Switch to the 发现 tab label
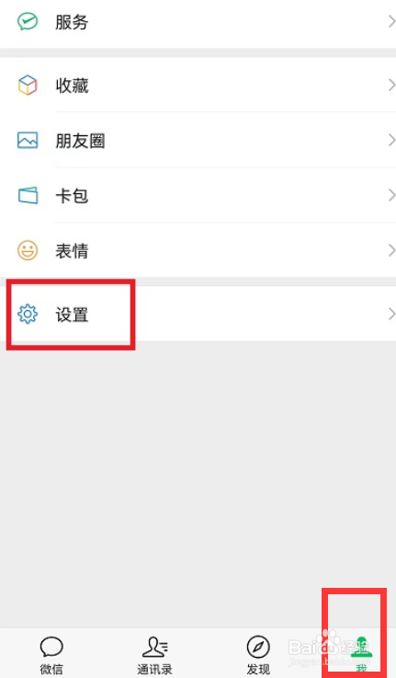Screen dimensions: 396x678 point(258,670)
